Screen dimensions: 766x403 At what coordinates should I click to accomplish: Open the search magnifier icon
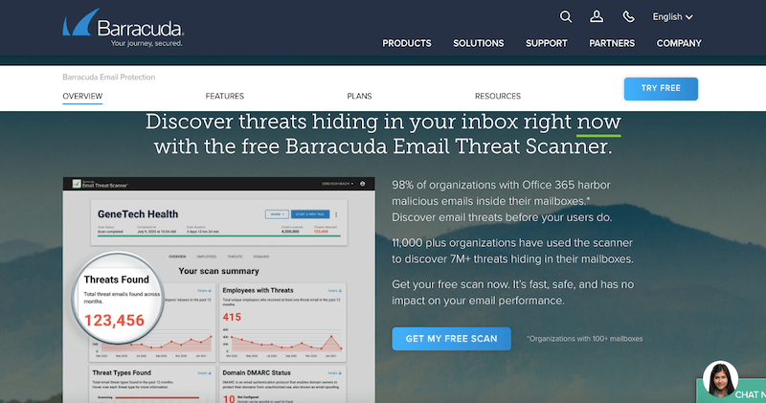(565, 16)
